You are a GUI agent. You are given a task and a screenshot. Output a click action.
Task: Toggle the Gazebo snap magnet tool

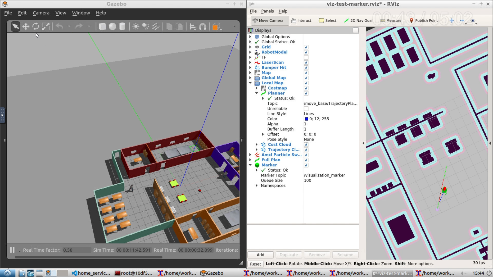(203, 26)
